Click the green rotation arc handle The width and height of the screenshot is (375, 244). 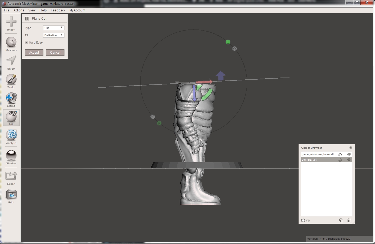pyautogui.click(x=207, y=95)
